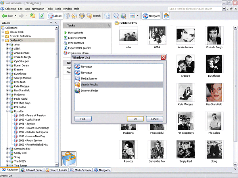Expand the Madonna tree node
238x178 pixels.
[x=8, y=95]
